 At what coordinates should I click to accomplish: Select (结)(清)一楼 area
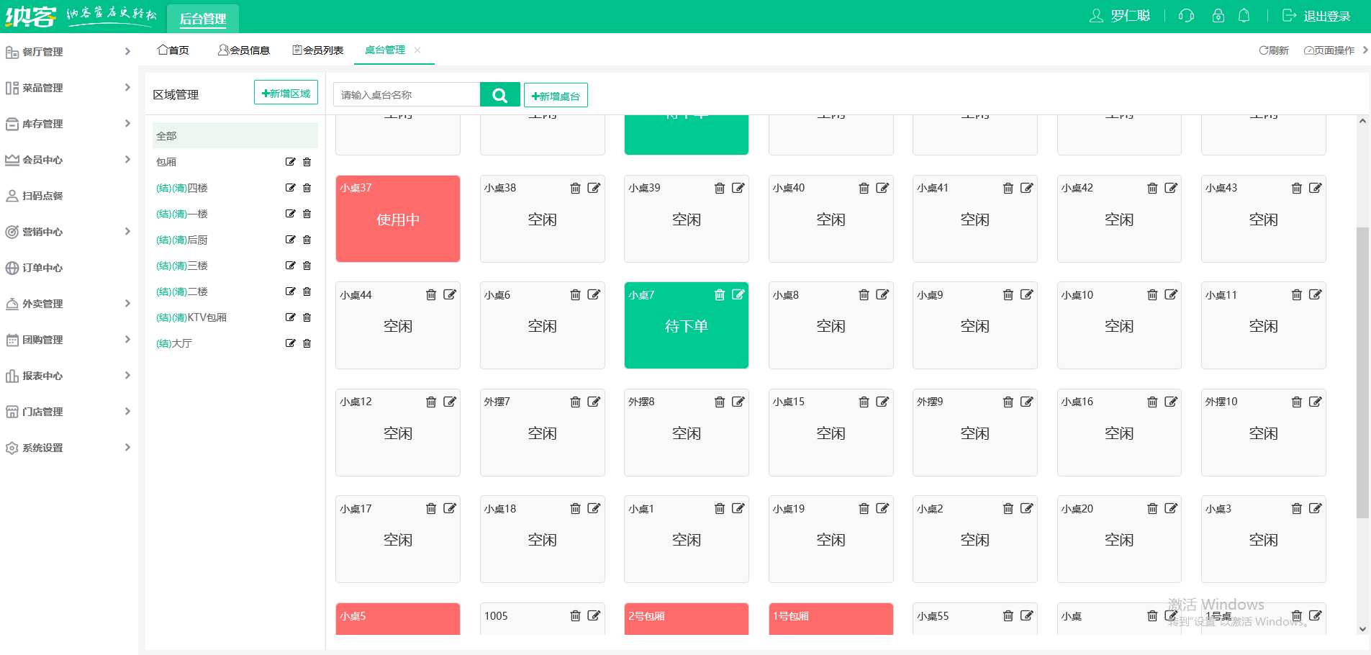[182, 214]
